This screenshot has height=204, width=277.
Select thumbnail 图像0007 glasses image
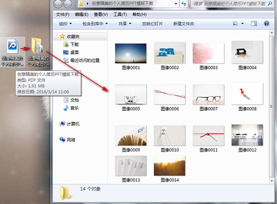[x=208, y=94]
